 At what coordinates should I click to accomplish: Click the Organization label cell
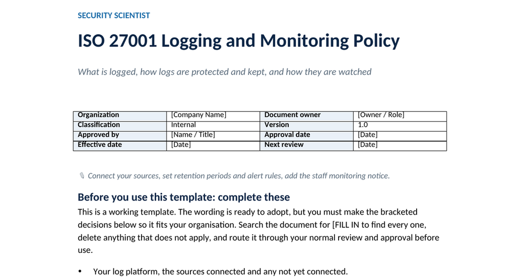(x=120, y=115)
